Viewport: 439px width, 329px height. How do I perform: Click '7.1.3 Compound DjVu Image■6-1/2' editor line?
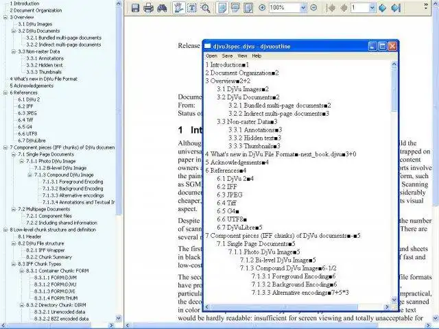click(x=288, y=268)
